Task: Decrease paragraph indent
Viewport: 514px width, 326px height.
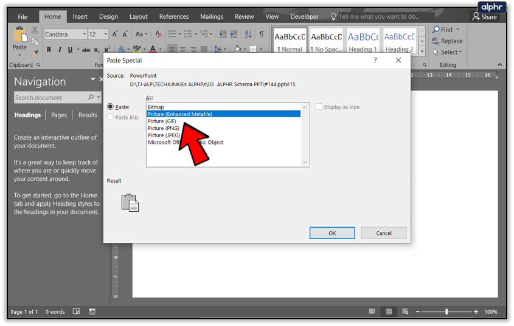Action: 223,34
